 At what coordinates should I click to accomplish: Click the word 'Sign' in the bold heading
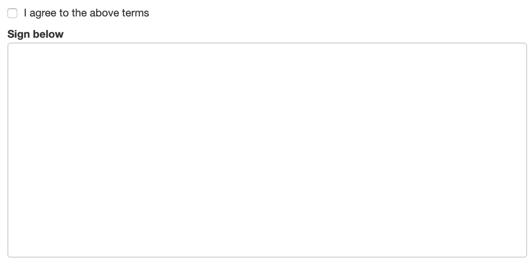(19, 35)
